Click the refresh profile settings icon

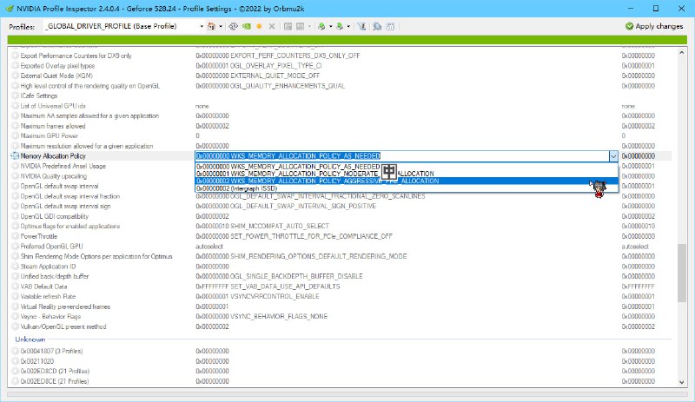coord(234,26)
